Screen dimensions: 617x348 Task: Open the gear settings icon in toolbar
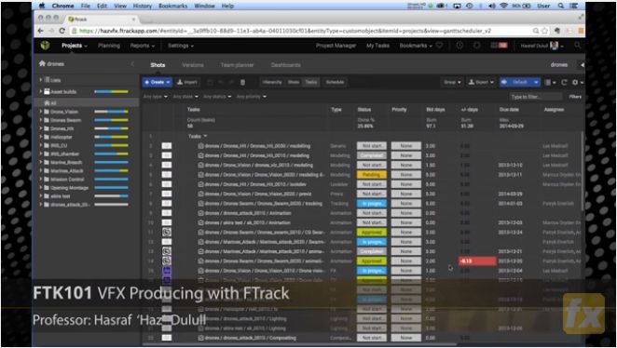[575, 82]
